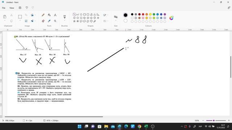Expand the Paste options dropdown
The image size is (232, 130).
(x=5, y=21)
